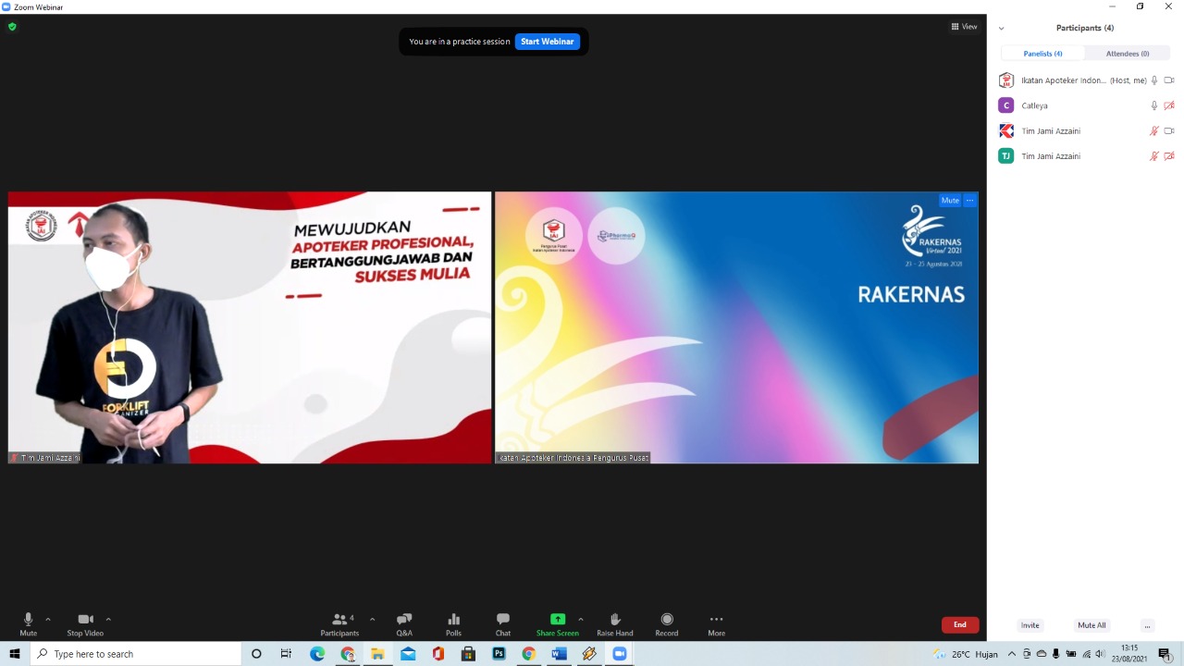Click the Mute All button
1184x666 pixels.
click(1091, 625)
